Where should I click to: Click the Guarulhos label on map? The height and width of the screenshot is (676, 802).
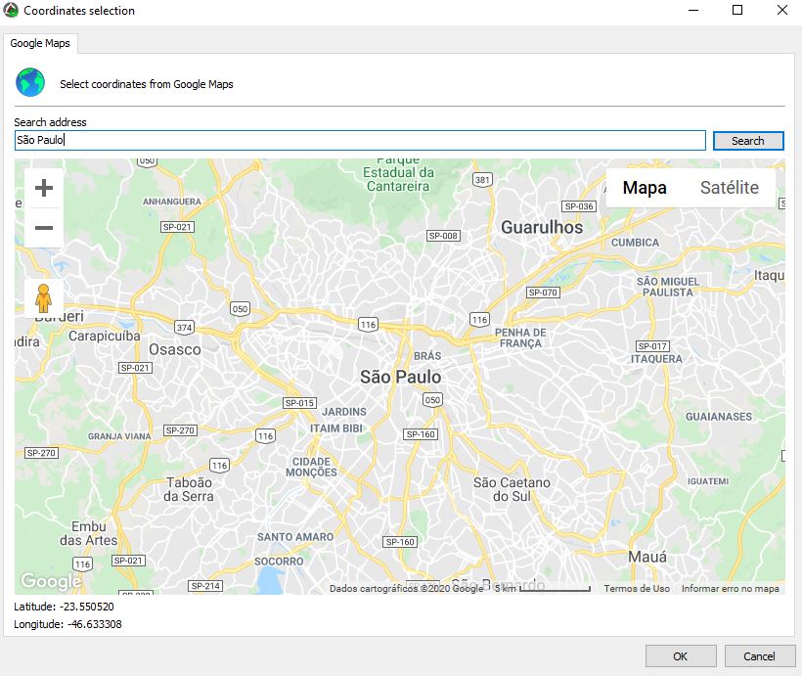tap(542, 227)
